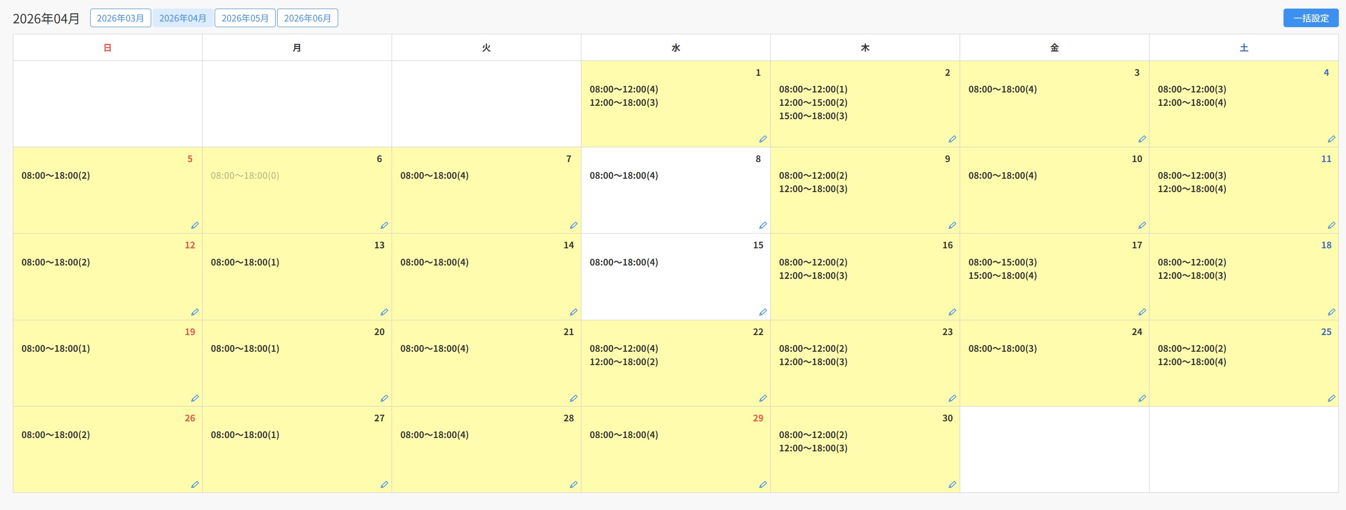The width and height of the screenshot is (1346, 510).
Task: Click the edit pencil for April 25
Action: 1331,398
